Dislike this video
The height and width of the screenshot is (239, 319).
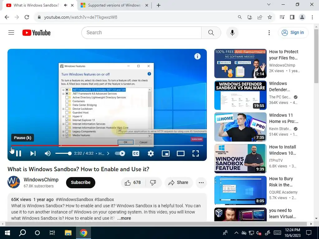pyautogui.click(x=153, y=182)
